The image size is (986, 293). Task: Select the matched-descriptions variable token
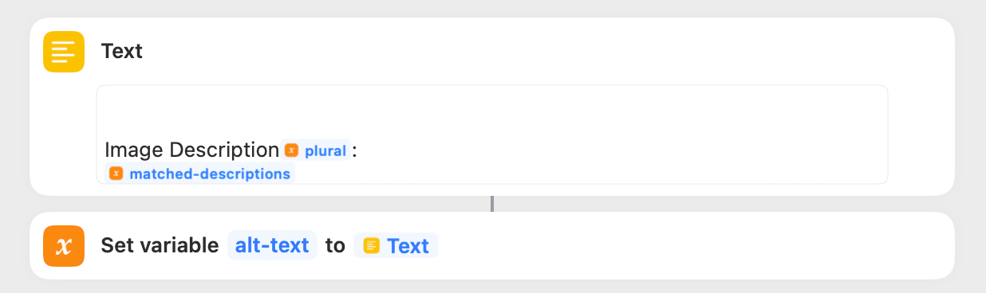coord(200,173)
